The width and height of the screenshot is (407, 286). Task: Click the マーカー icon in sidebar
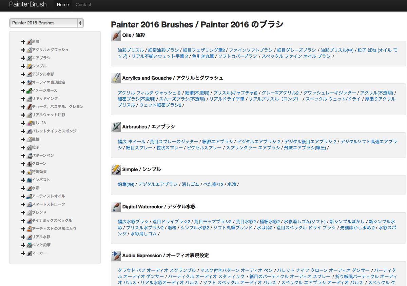29,253
